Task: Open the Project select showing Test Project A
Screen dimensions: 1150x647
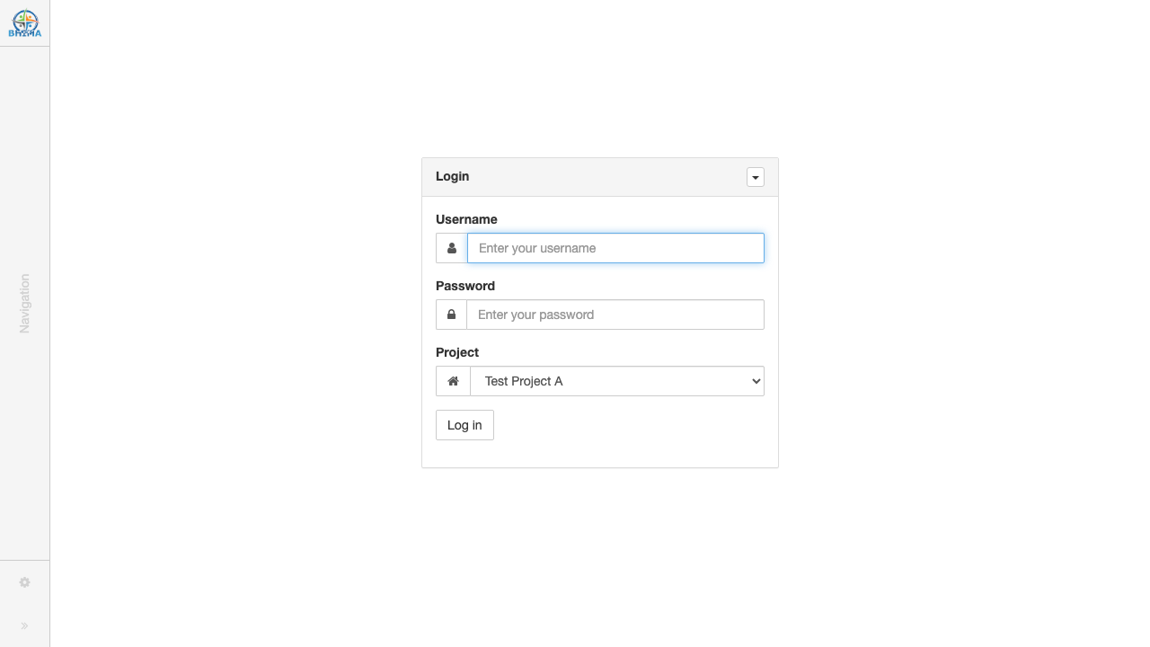Action: click(617, 381)
